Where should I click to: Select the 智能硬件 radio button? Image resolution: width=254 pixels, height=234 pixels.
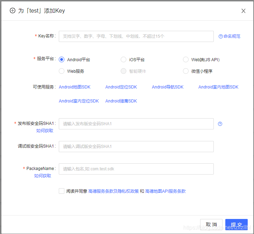pyautogui.click(x=124, y=71)
